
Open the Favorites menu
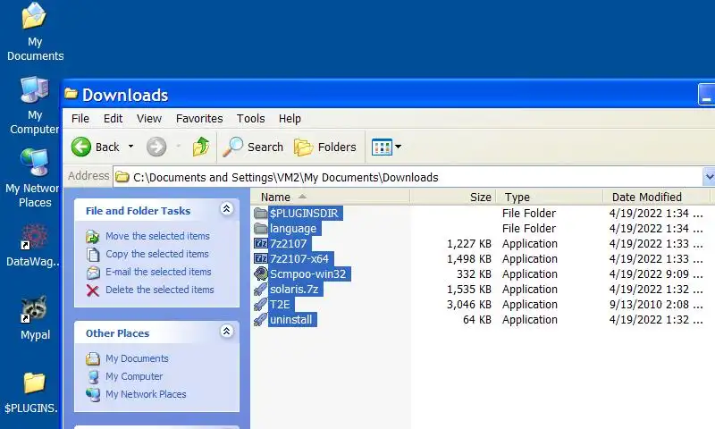[x=199, y=119]
